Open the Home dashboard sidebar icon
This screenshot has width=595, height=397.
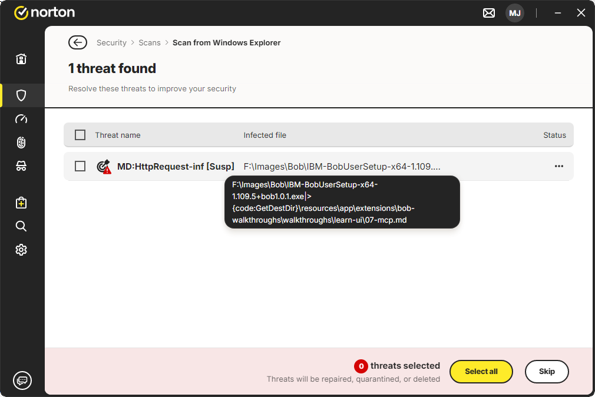pyautogui.click(x=21, y=59)
